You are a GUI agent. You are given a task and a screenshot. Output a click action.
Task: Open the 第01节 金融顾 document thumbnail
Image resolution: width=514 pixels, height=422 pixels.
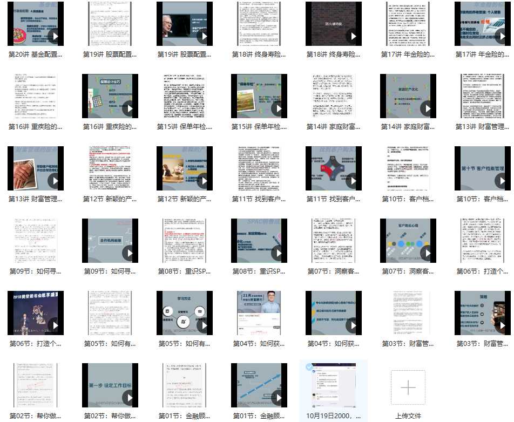185,385
